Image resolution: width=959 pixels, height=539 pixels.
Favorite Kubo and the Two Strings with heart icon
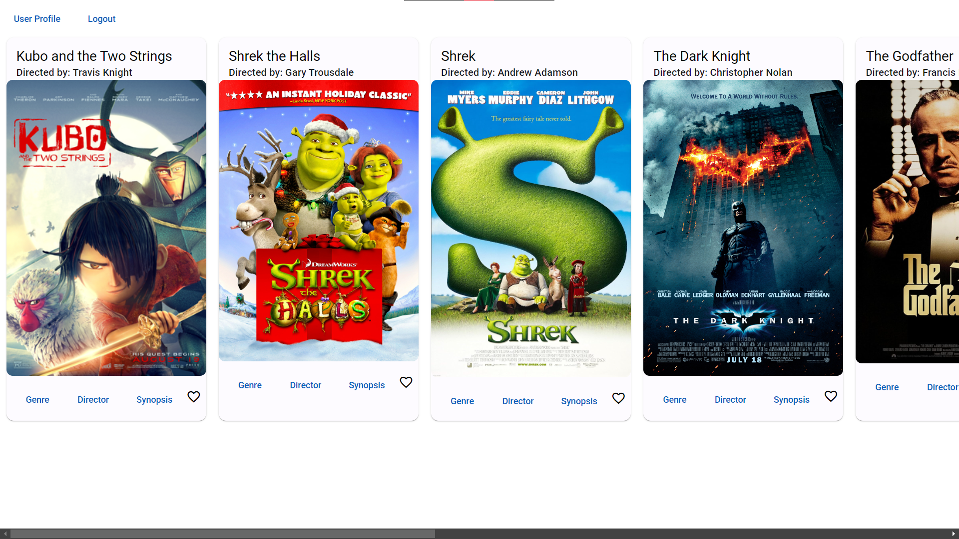(194, 397)
